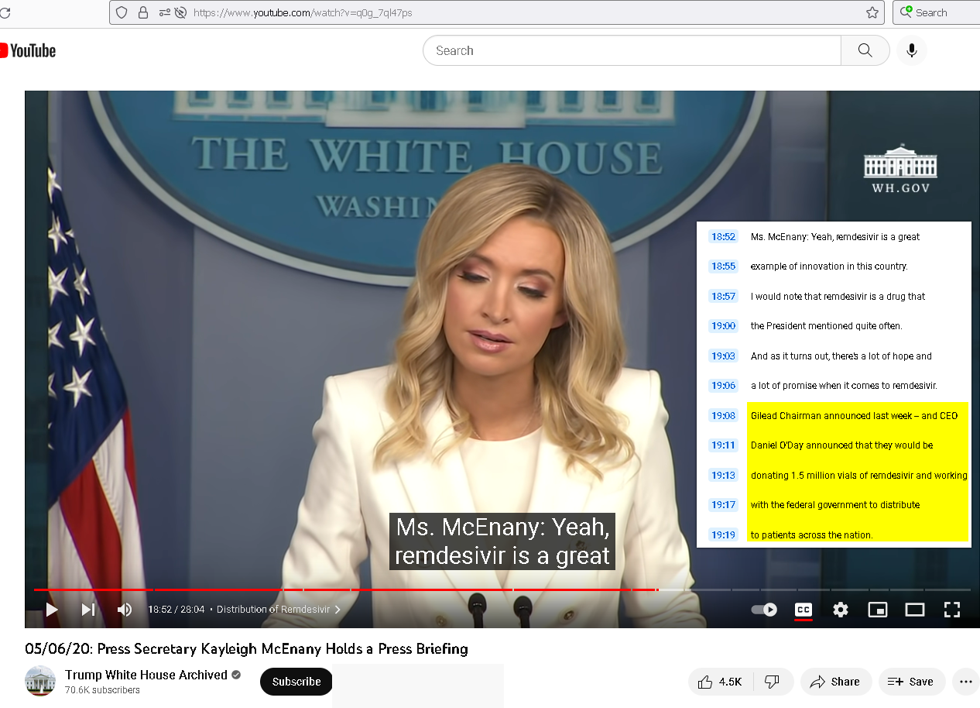The image size is (980, 708).
Task: Click the video title text
Action: point(246,648)
